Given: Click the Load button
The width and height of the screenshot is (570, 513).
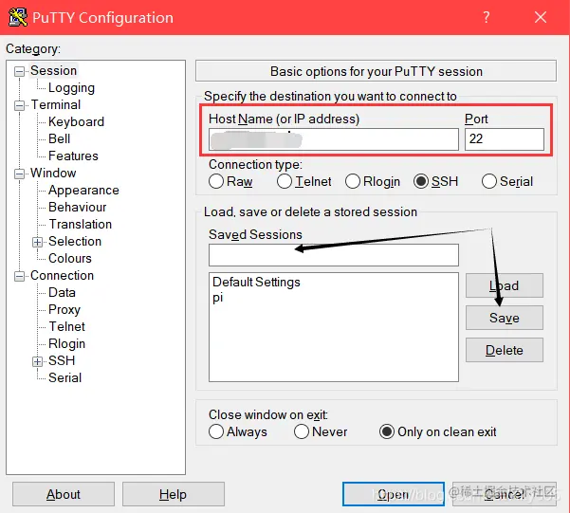Looking at the screenshot, I should 505,285.
